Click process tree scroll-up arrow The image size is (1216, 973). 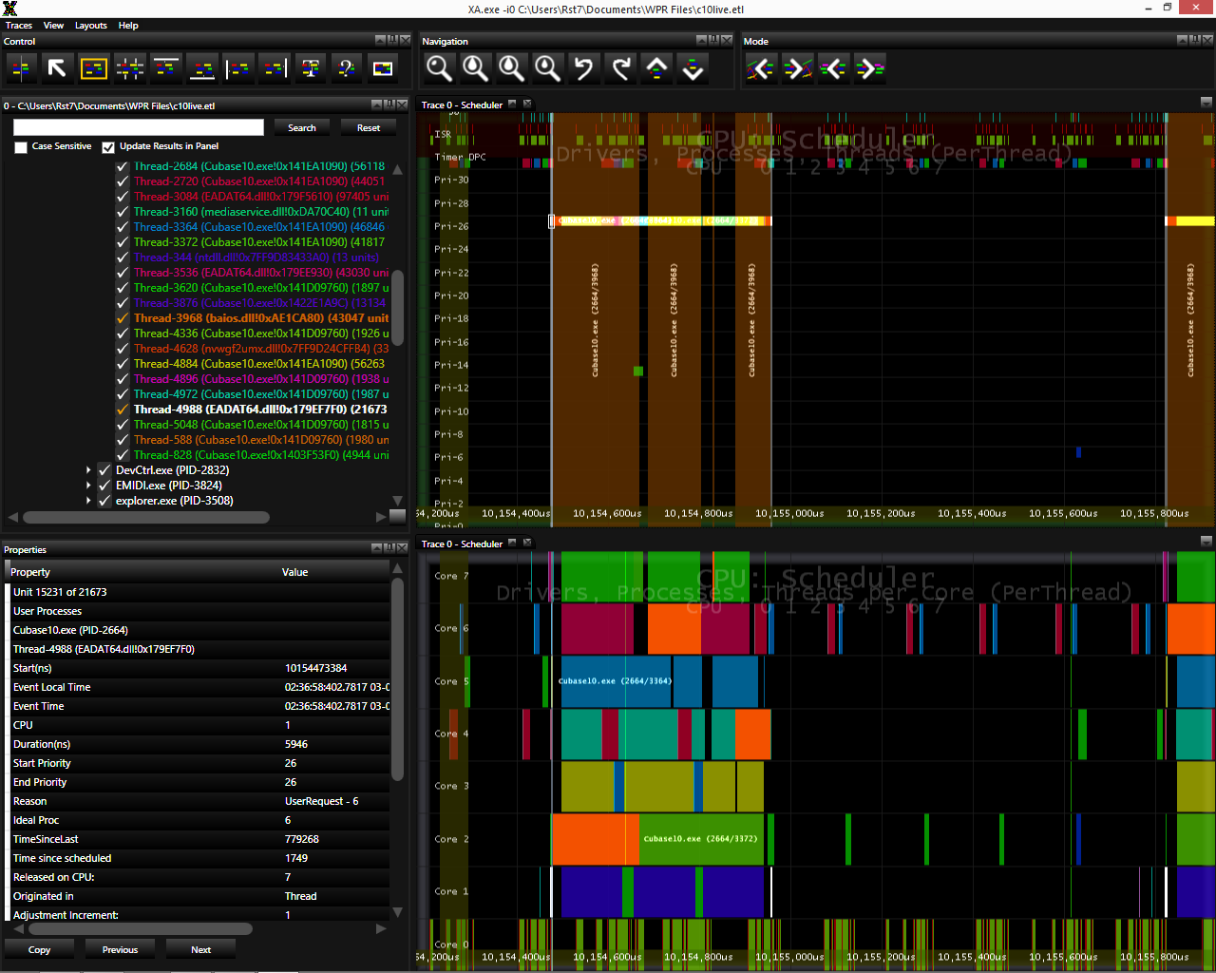pyautogui.click(x=398, y=169)
